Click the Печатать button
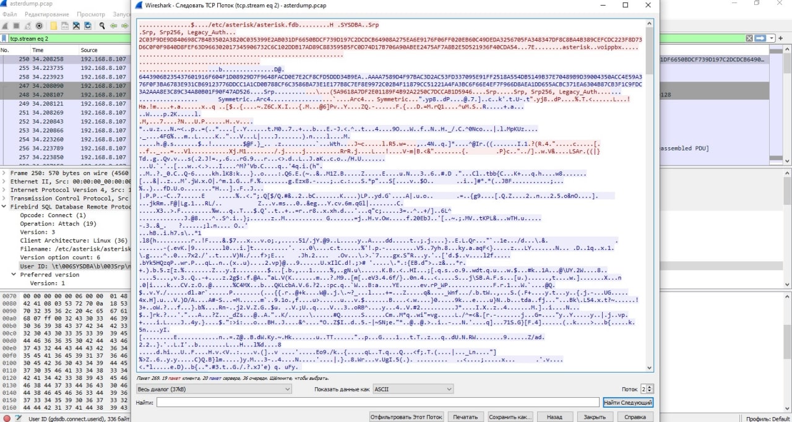This screenshot has height=422, width=792. pos(466,417)
